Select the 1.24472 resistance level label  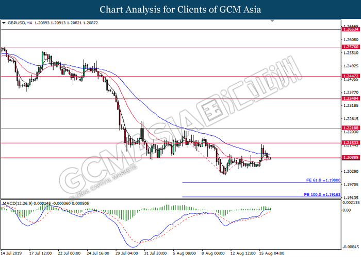pyautogui.click(x=351, y=76)
